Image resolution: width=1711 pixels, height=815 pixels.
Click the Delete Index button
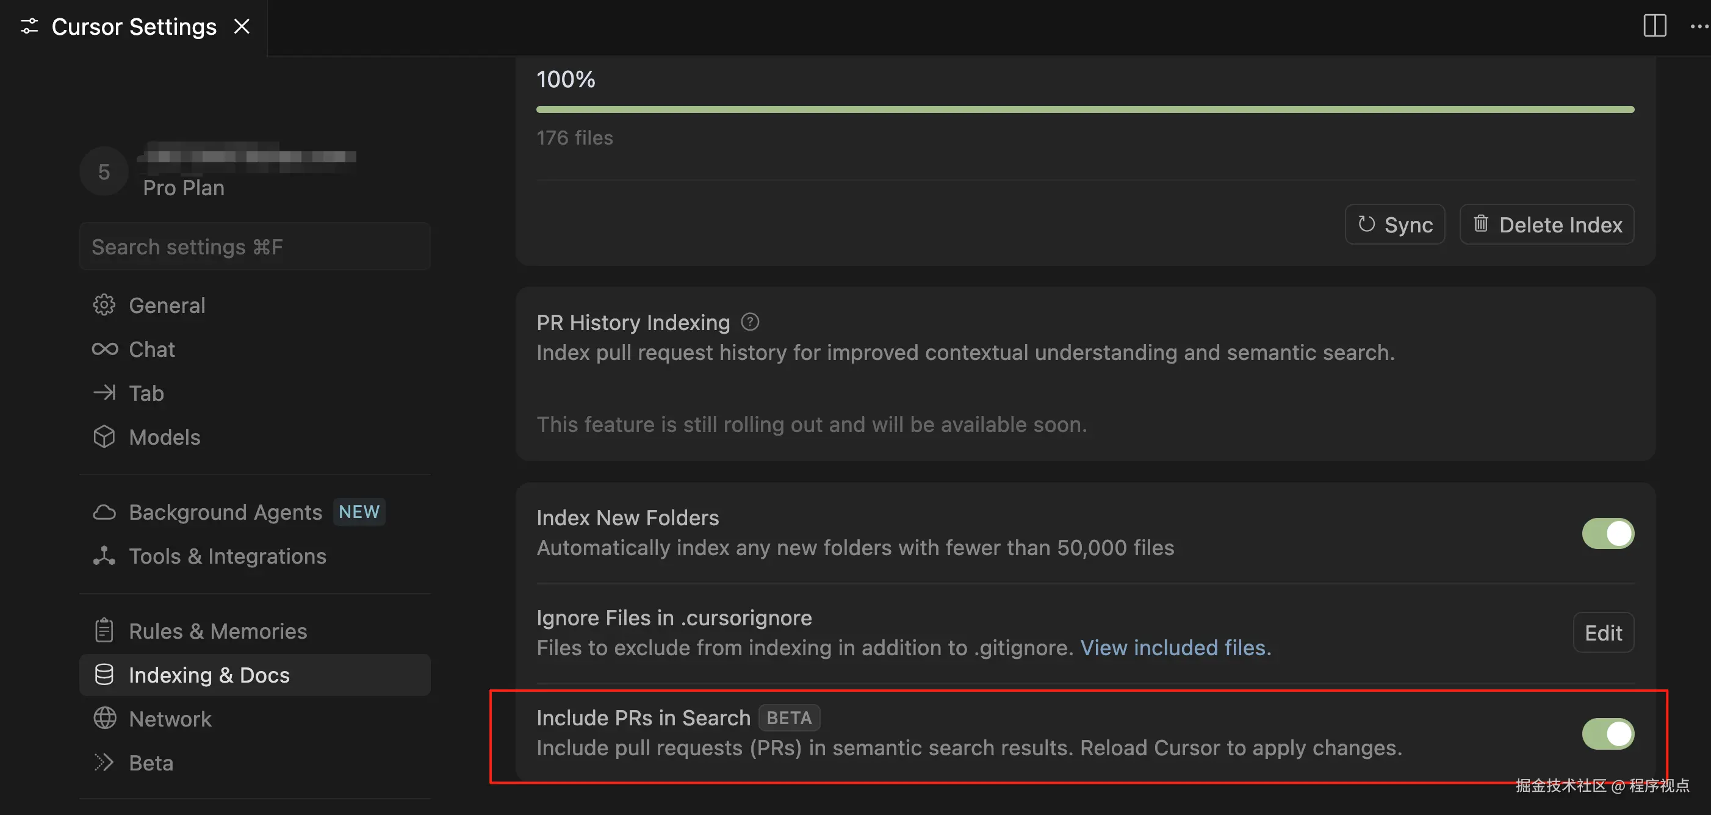click(x=1546, y=224)
